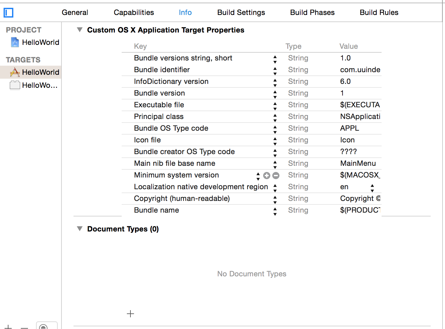The image size is (445, 329).
Task: Select the HelloWorld project file icon
Action: pos(15,42)
